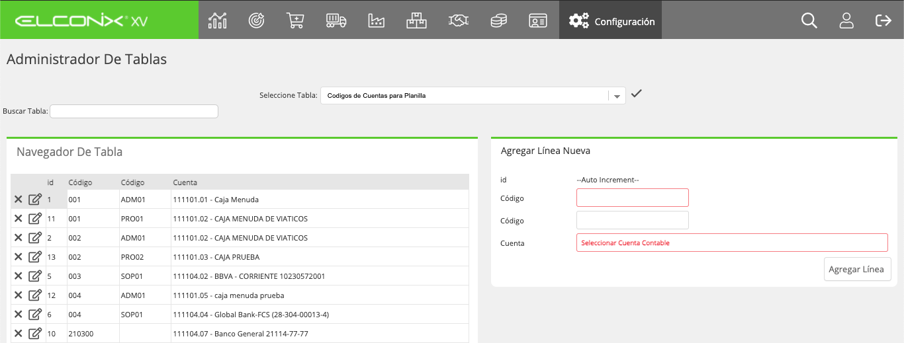
Task: Open the Seleccionar Cuenta Contable field
Action: [x=732, y=243]
